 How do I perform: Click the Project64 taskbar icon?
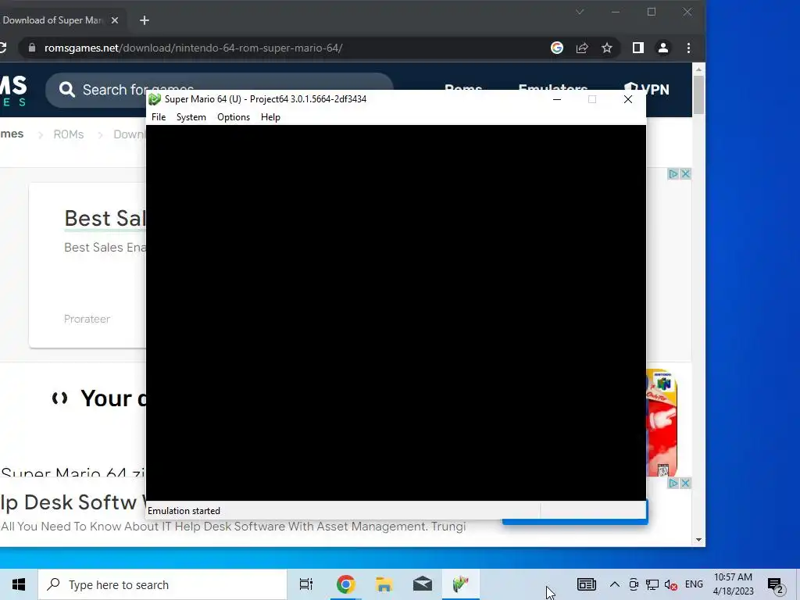[x=461, y=584]
